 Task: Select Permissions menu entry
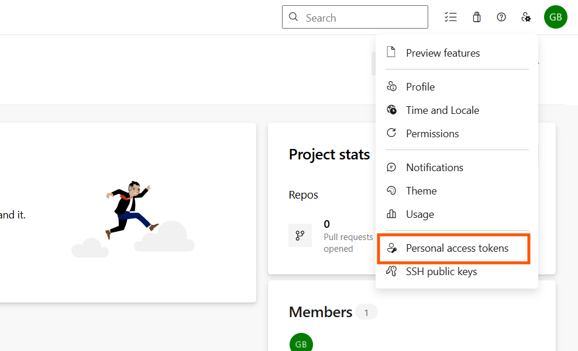pos(432,134)
